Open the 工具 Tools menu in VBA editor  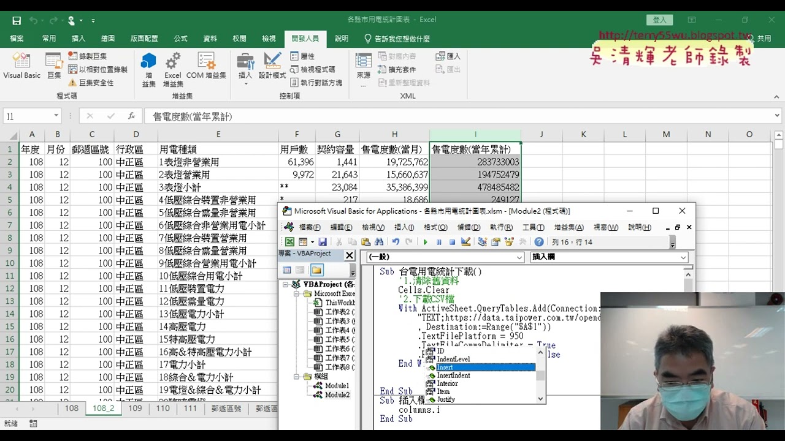pos(533,227)
